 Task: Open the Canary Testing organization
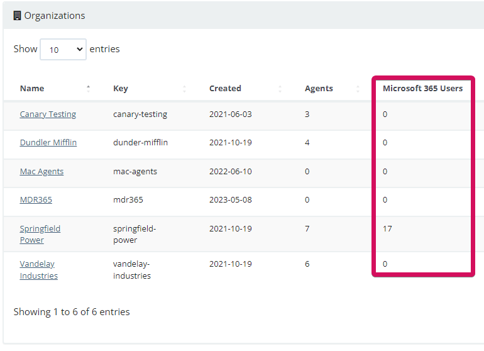point(48,114)
